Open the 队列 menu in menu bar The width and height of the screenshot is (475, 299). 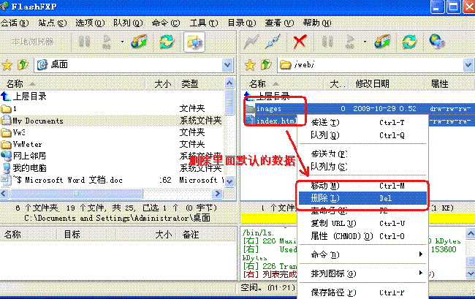click(128, 23)
